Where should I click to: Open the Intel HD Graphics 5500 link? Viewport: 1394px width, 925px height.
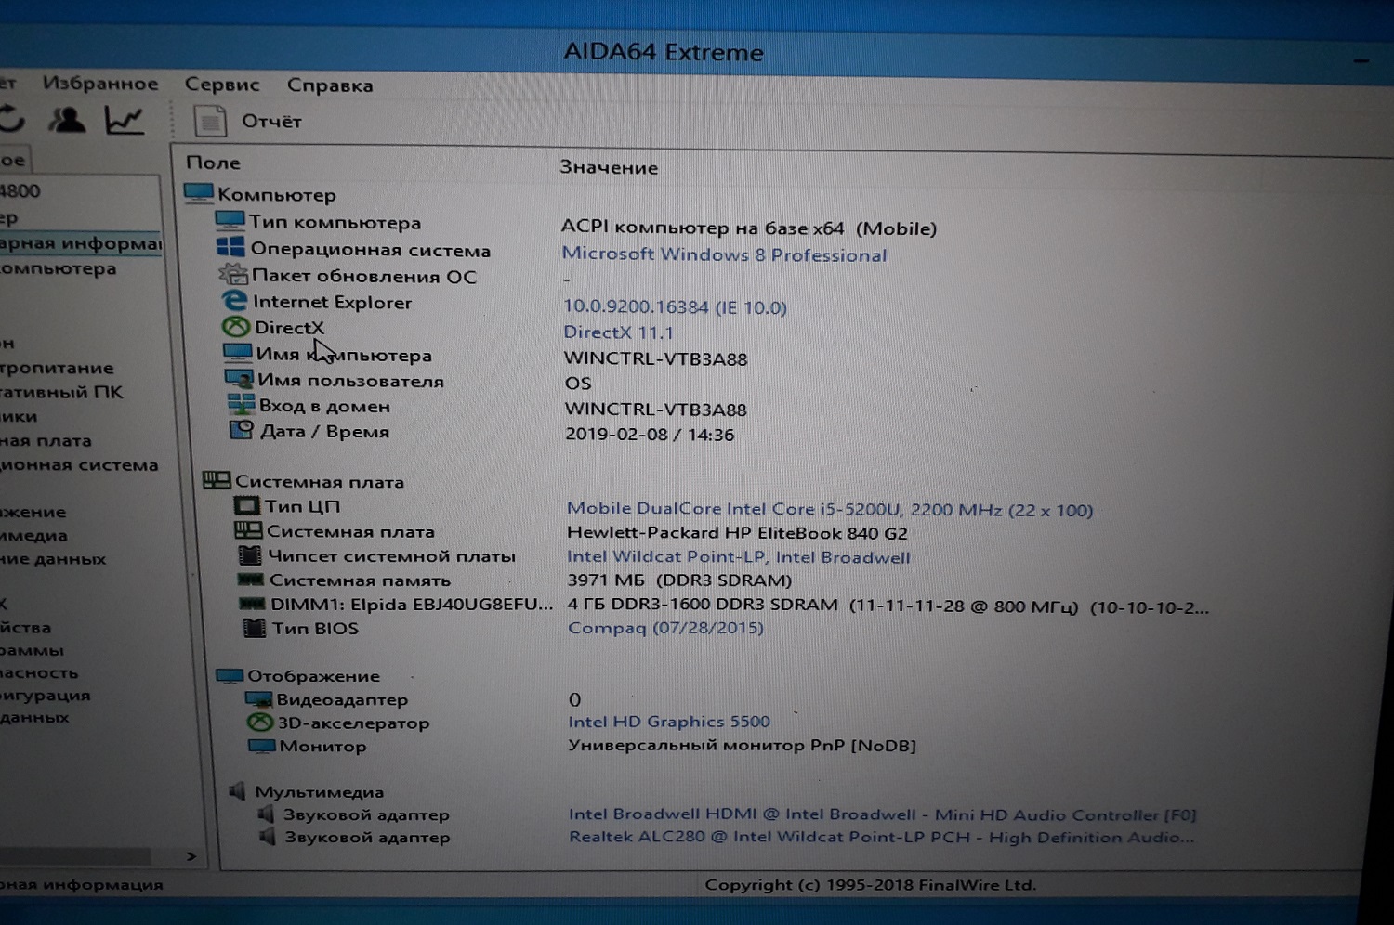coord(669,722)
